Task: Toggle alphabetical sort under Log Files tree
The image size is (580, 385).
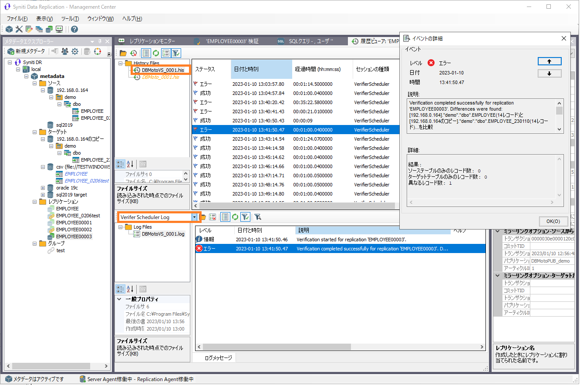Action: coord(130,289)
